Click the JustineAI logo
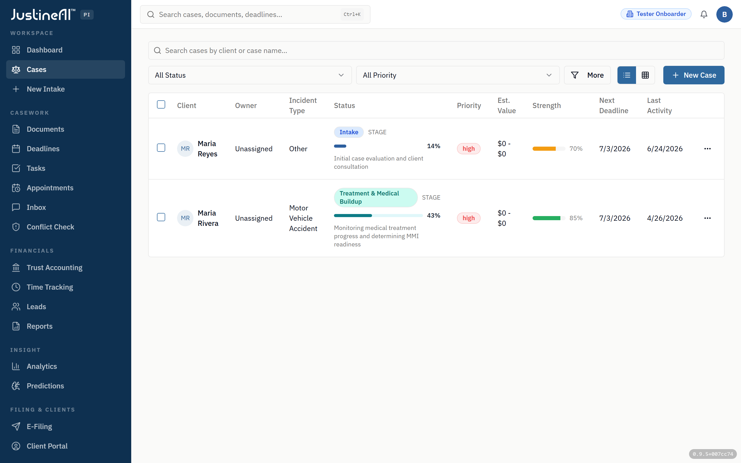The height and width of the screenshot is (463, 741). [x=43, y=14]
